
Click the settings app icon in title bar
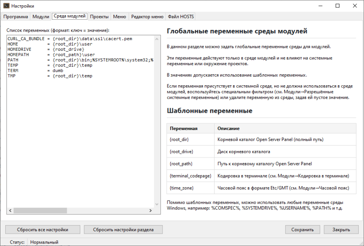(6, 6)
